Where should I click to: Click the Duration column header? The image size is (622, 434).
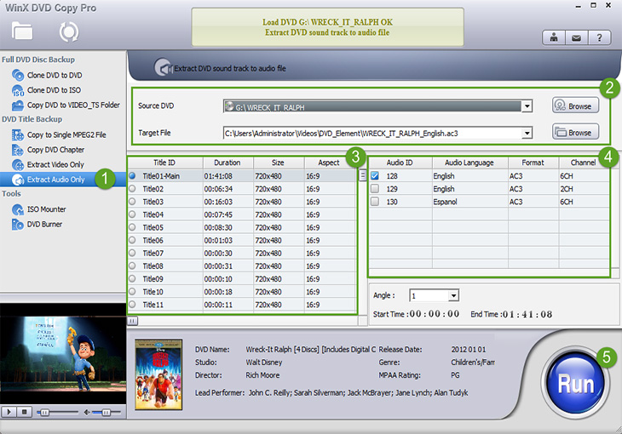click(x=227, y=163)
